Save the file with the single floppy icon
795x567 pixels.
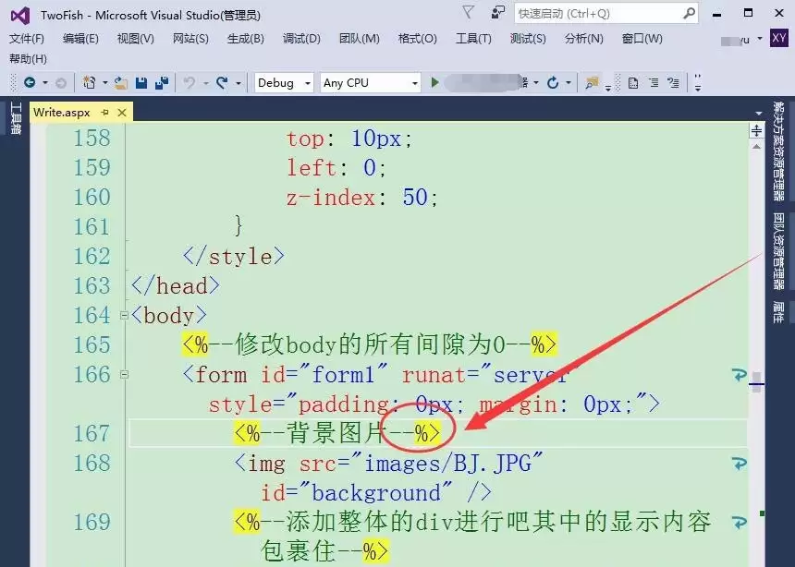141,83
